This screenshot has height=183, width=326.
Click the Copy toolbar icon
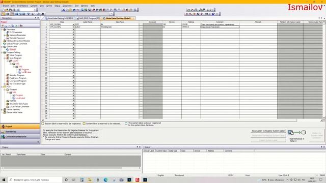point(67,10)
